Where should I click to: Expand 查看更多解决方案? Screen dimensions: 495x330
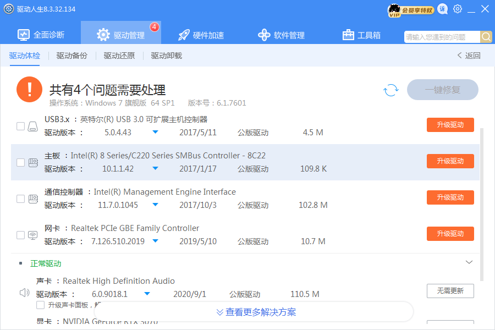coord(256,312)
